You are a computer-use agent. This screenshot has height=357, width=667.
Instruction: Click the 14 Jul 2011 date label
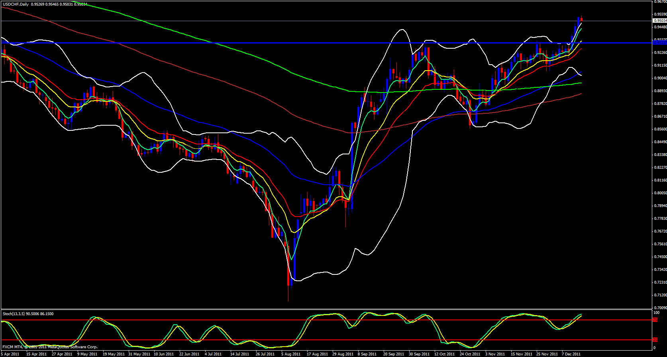pos(239,354)
